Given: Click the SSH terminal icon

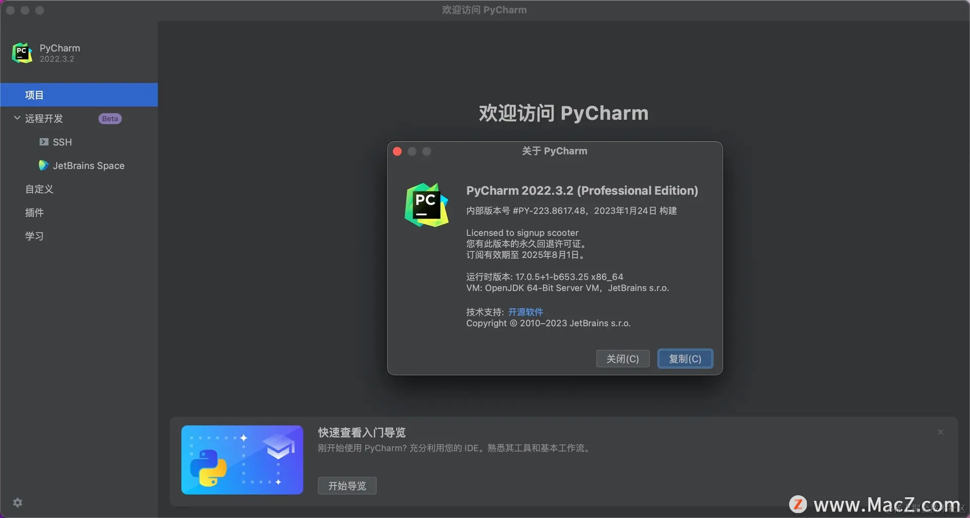Looking at the screenshot, I should pyautogui.click(x=44, y=142).
